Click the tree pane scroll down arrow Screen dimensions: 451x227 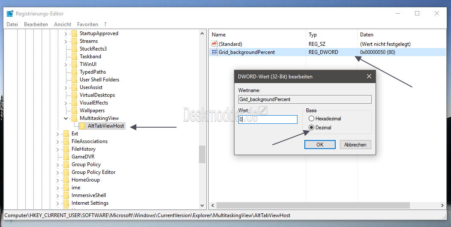[202, 206]
